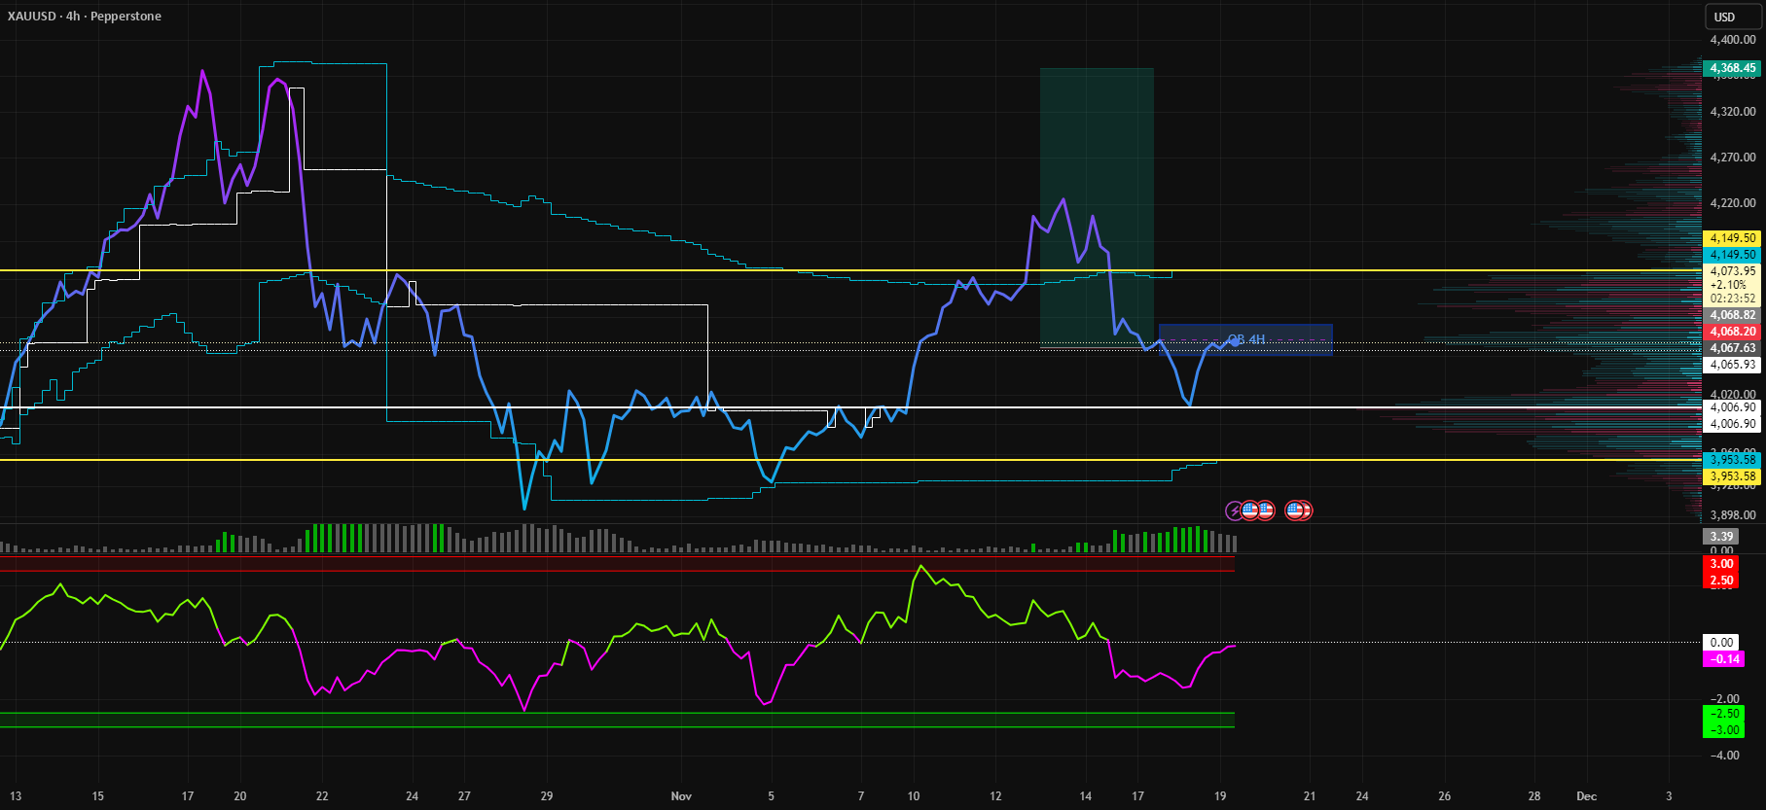The height and width of the screenshot is (810, 1766).
Task: Click the Nov label on the time axis
Action: 681,796
